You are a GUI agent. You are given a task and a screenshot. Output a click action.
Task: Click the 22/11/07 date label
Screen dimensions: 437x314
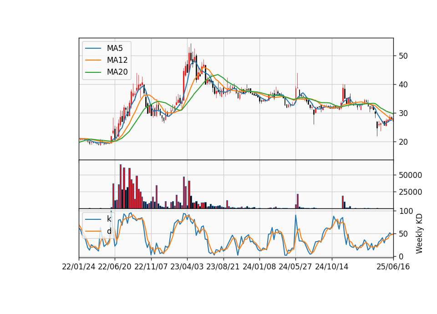pos(151,267)
